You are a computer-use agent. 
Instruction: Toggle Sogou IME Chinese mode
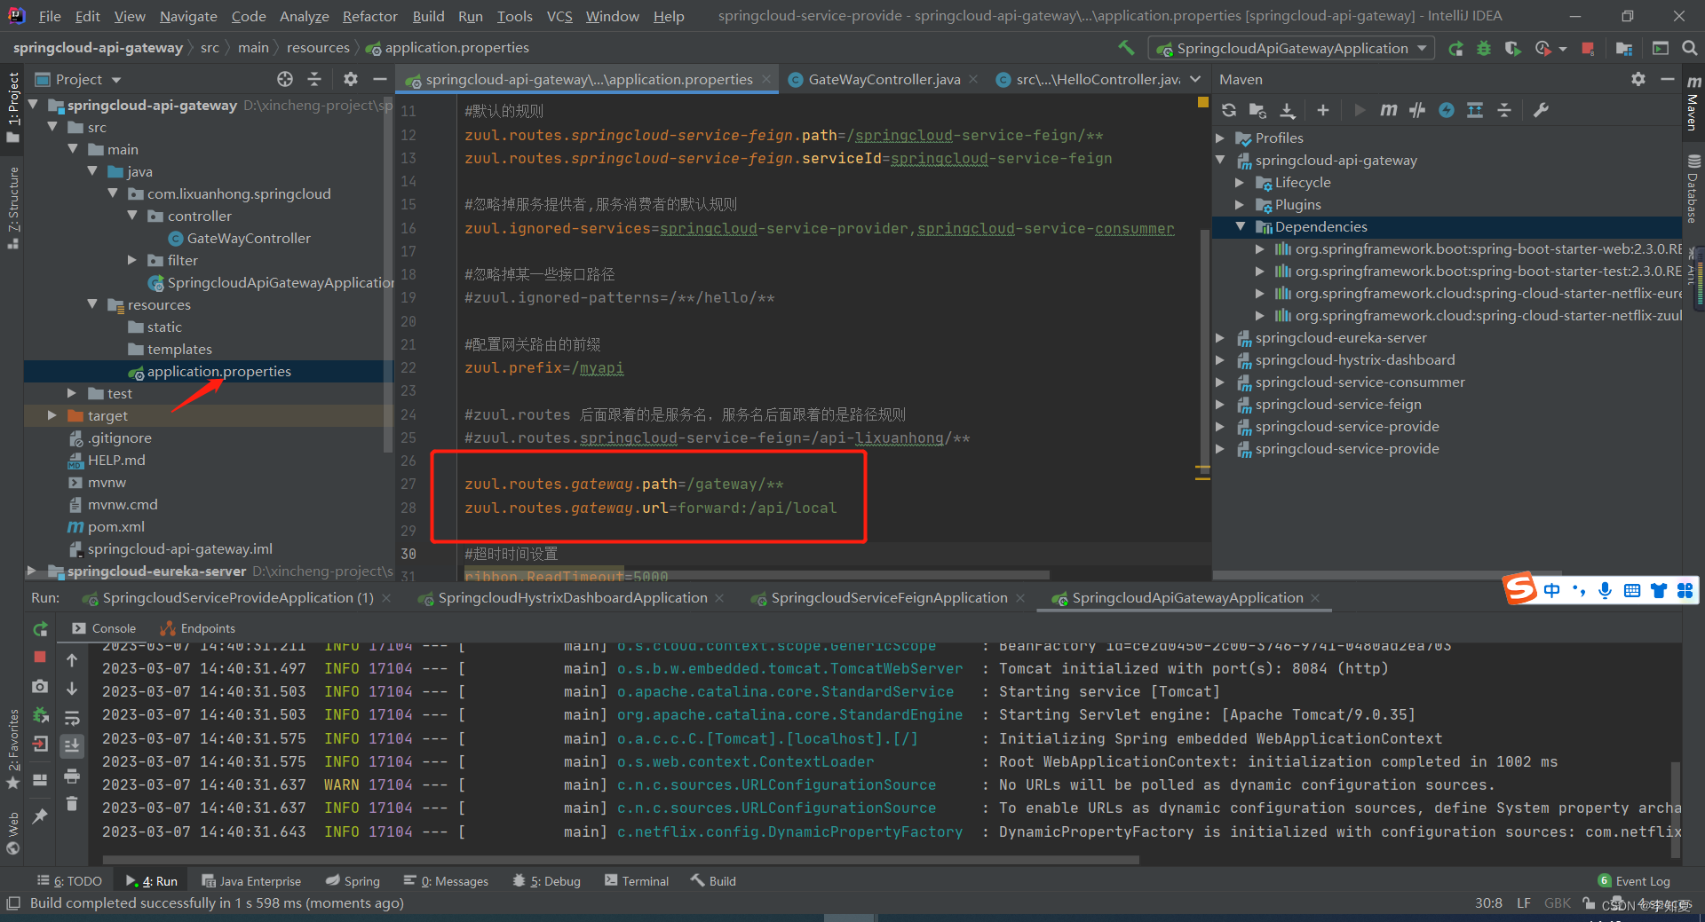pos(1551,591)
